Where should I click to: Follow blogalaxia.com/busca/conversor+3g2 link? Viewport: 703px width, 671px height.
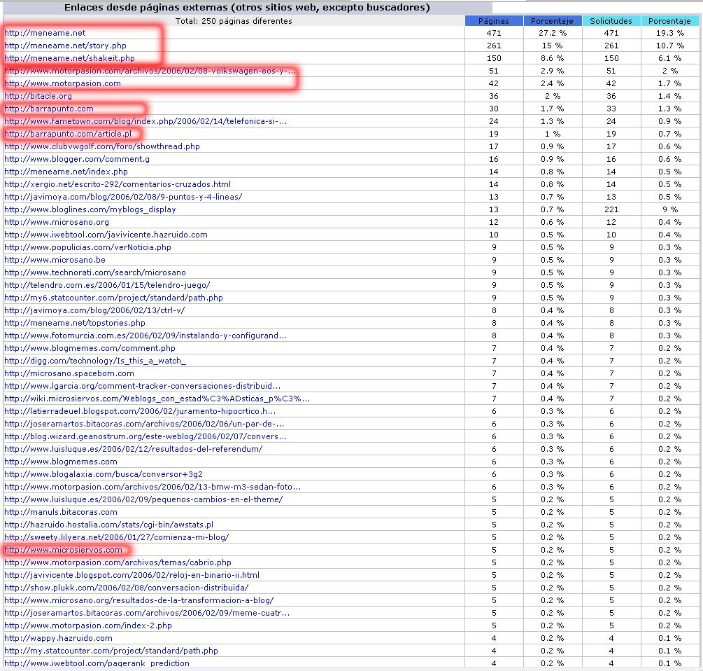pyautogui.click(x=104, y=473)
